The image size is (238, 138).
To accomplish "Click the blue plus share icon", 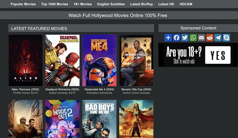I will click(168, 38).
